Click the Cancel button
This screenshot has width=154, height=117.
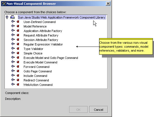click(99, 109)
